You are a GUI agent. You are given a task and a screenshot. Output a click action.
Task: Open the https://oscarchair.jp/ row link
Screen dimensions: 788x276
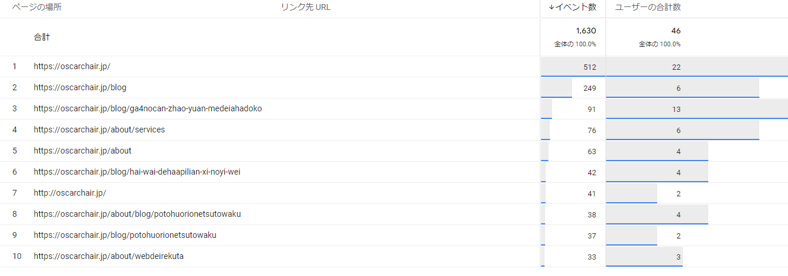tap(72, 67)
